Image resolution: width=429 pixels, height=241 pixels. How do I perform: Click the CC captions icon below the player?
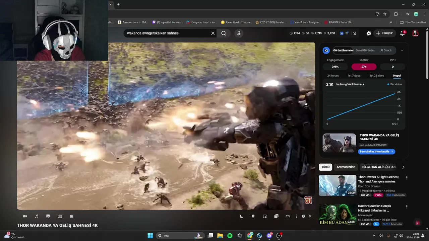60,216
